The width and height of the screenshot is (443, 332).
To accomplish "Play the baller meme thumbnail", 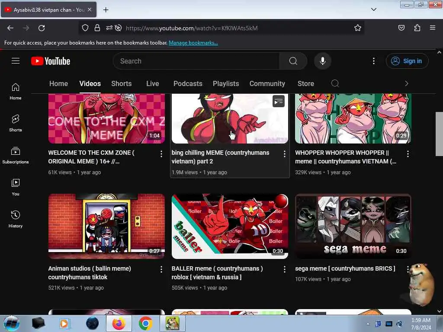I will click(230, 226).
